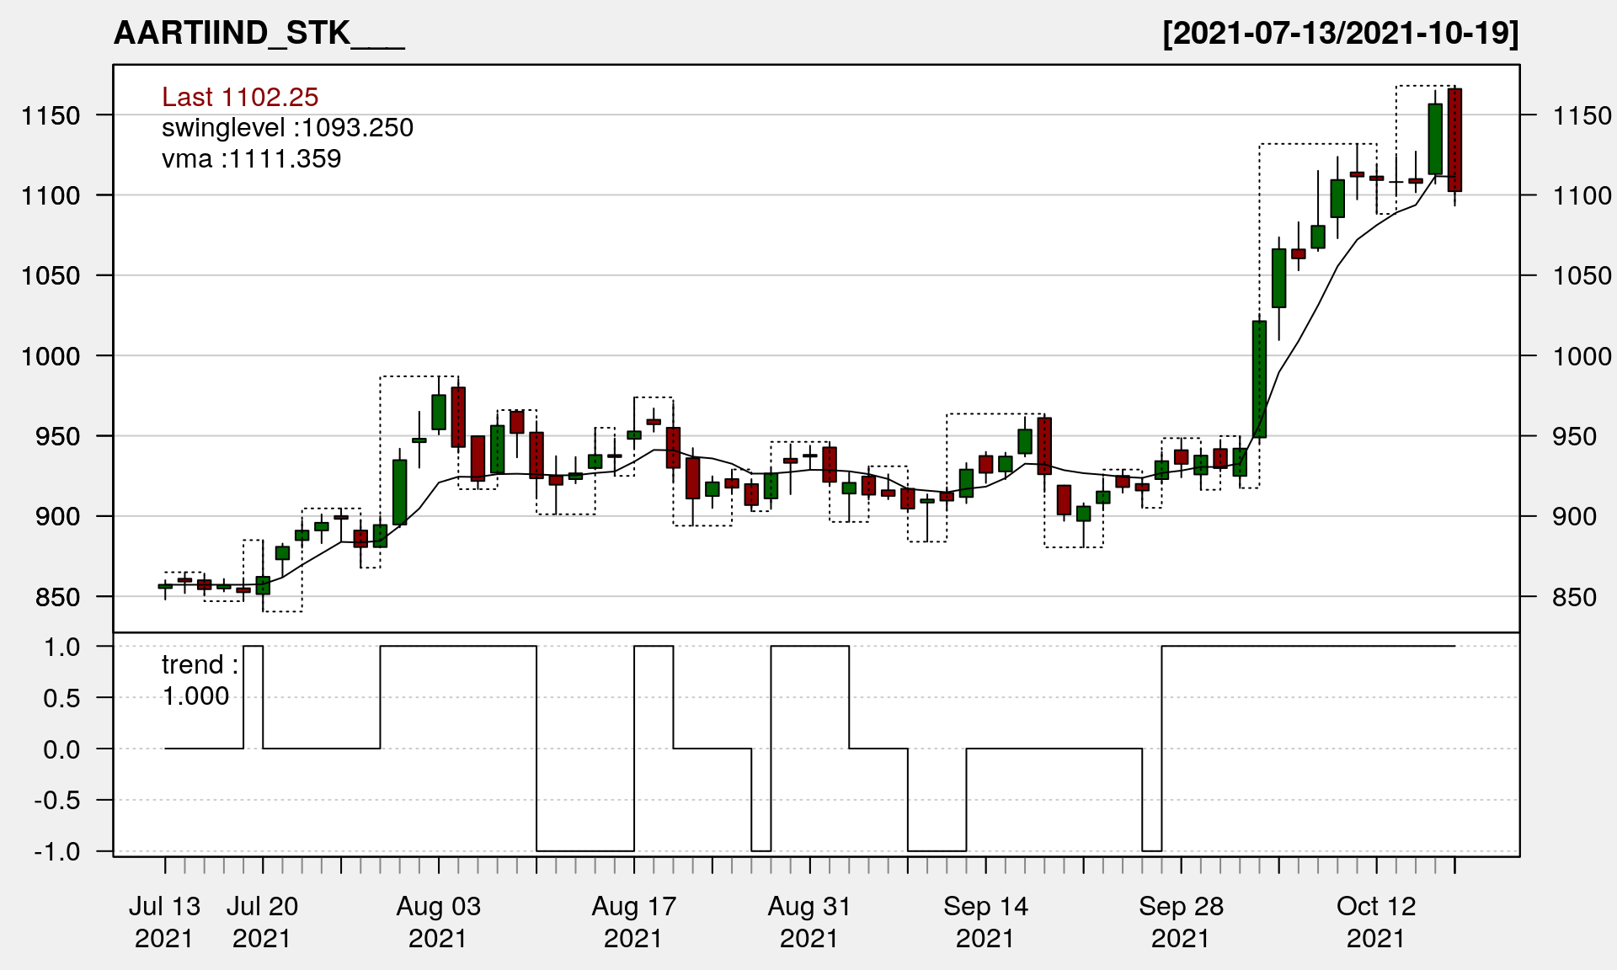The width and height of the screenshot is (1617, 970).
Task: Click the 1000 label on left price axis
Action: [x=51, y=356]
